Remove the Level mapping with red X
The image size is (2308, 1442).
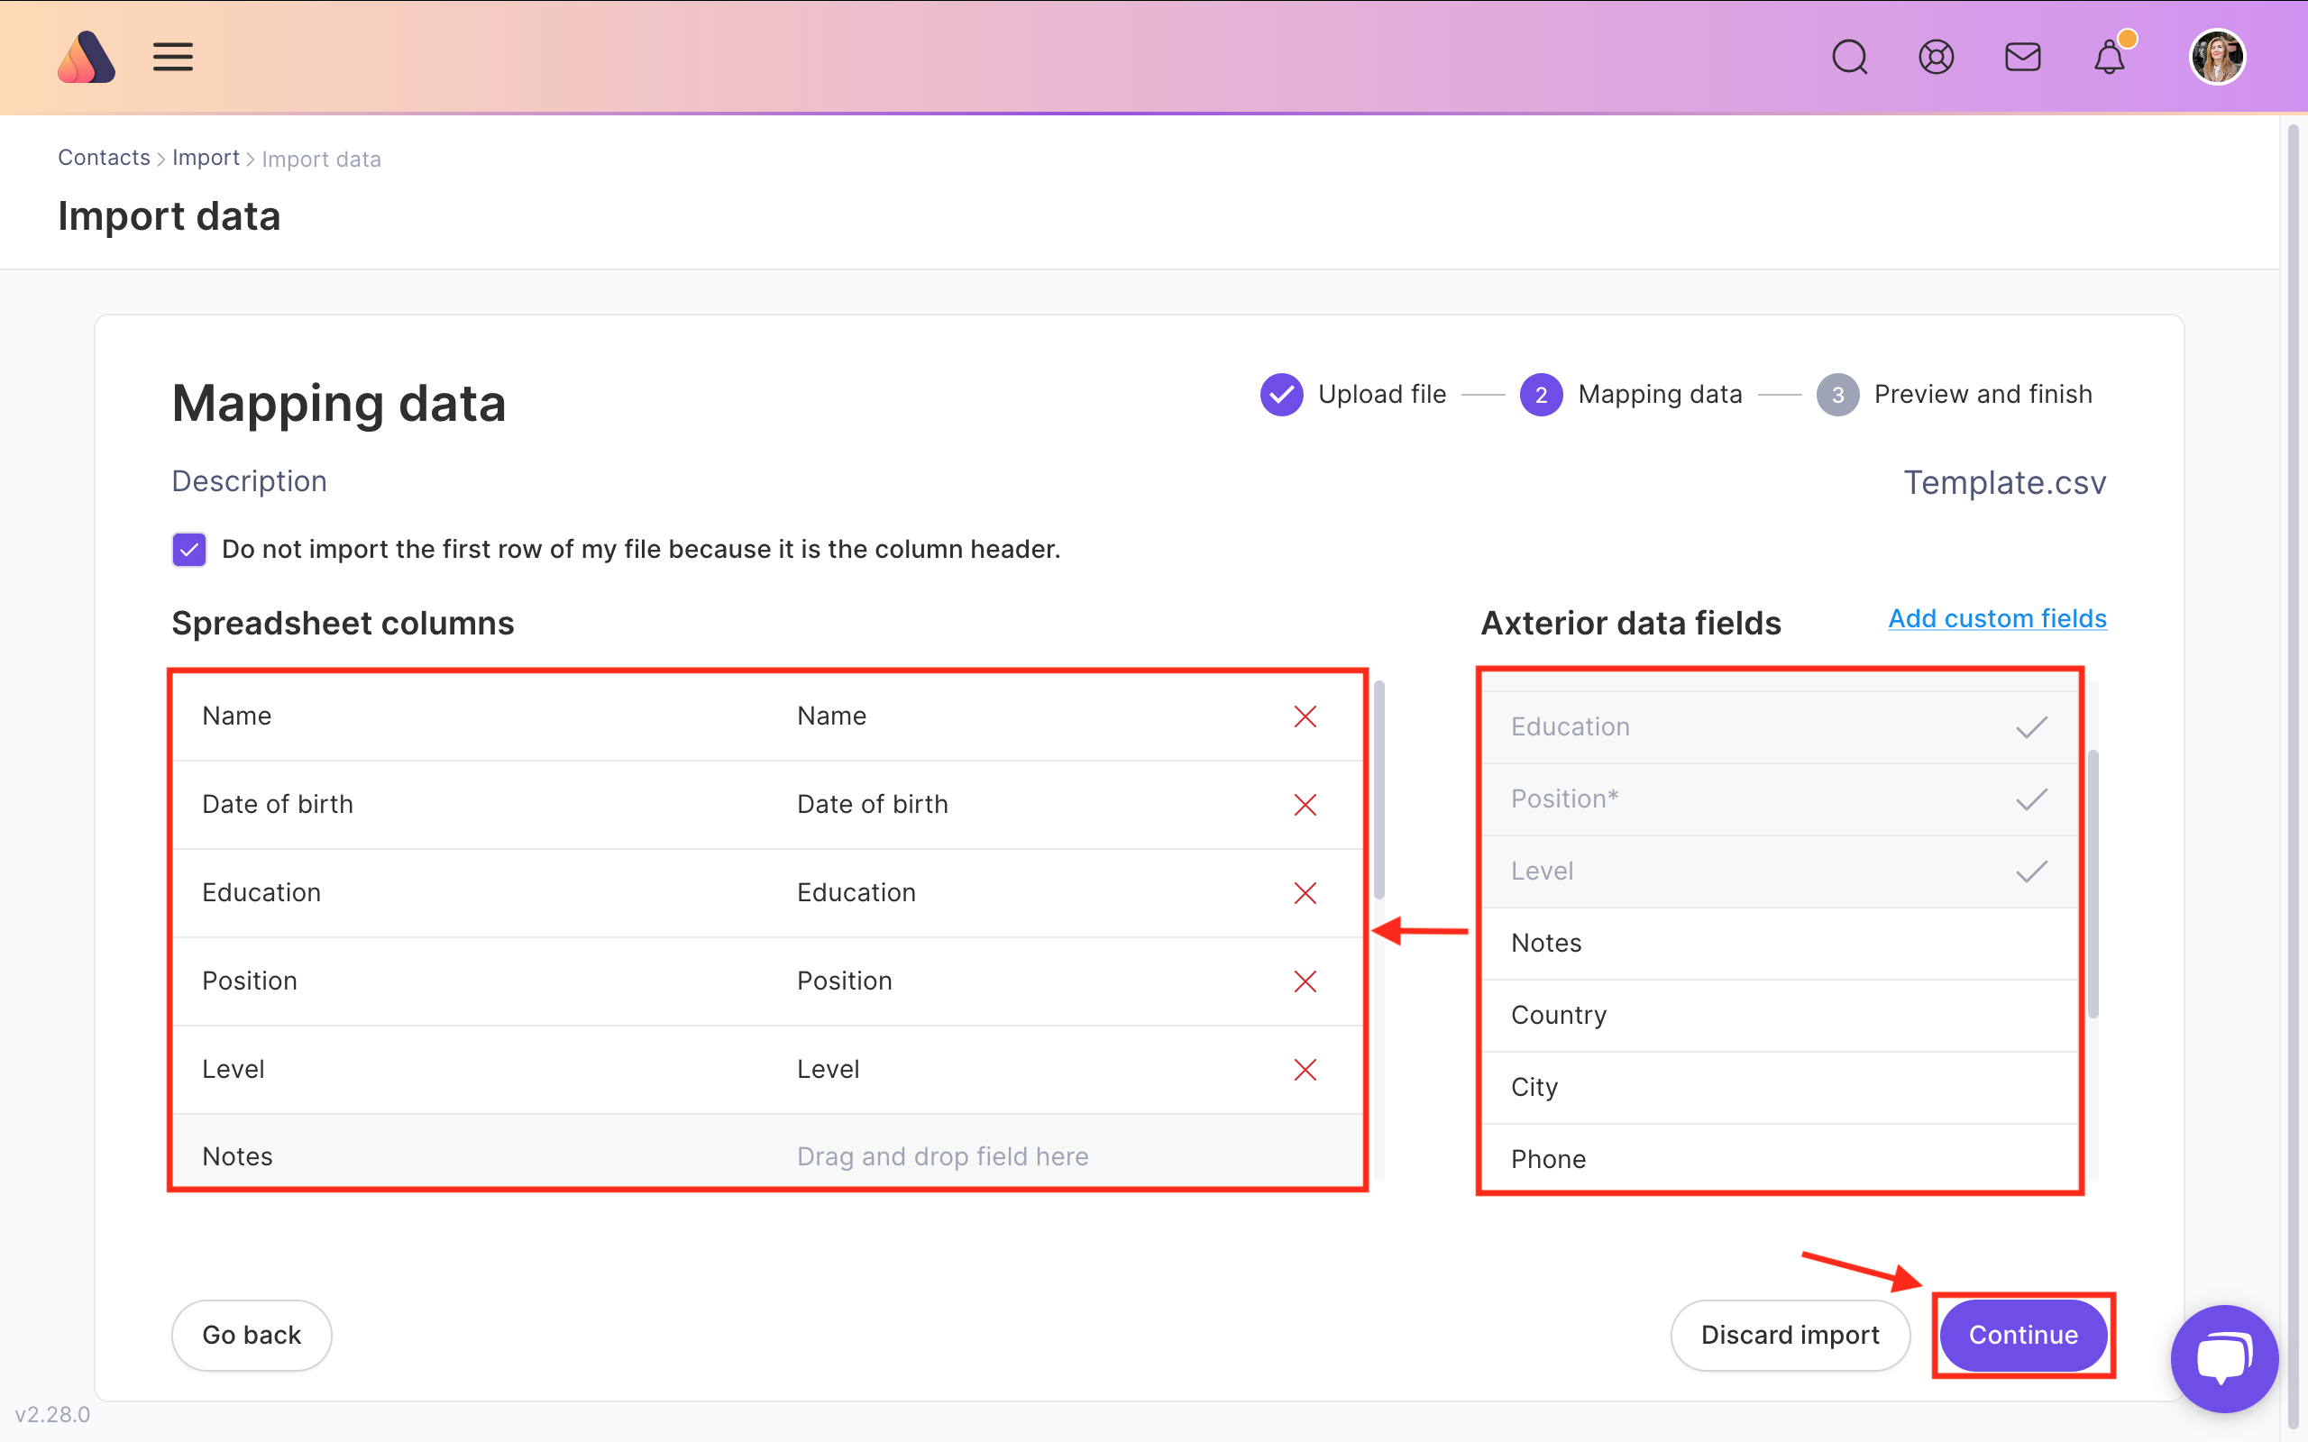[x=1305, y=1070]
